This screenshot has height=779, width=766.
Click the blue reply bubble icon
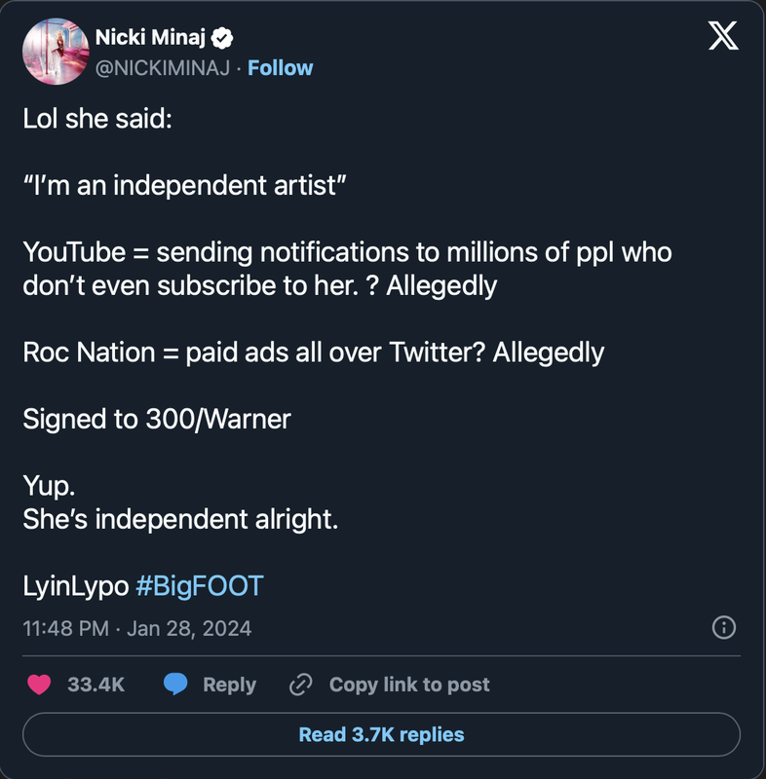click(175, 685)
